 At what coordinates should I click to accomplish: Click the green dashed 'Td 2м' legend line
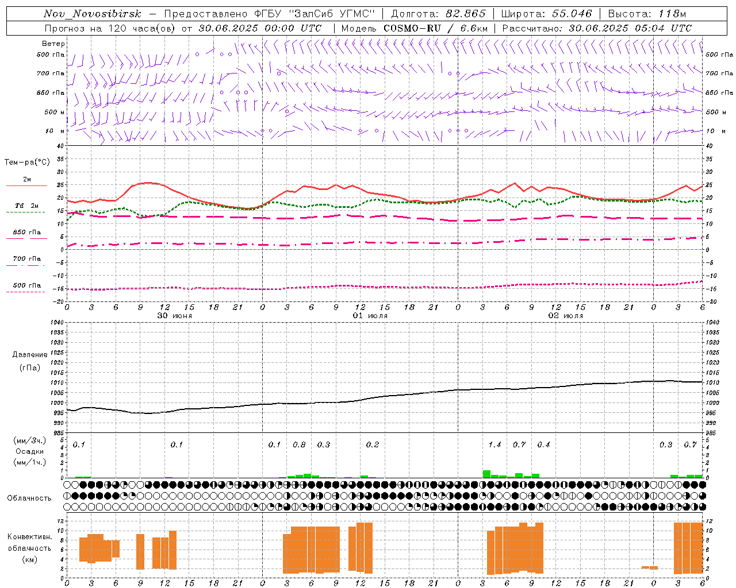click(x=25, y=212)
